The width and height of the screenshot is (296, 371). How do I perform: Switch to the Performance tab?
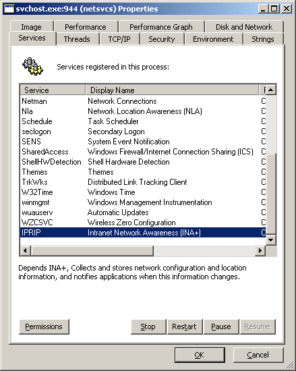[x=86, y=27]
